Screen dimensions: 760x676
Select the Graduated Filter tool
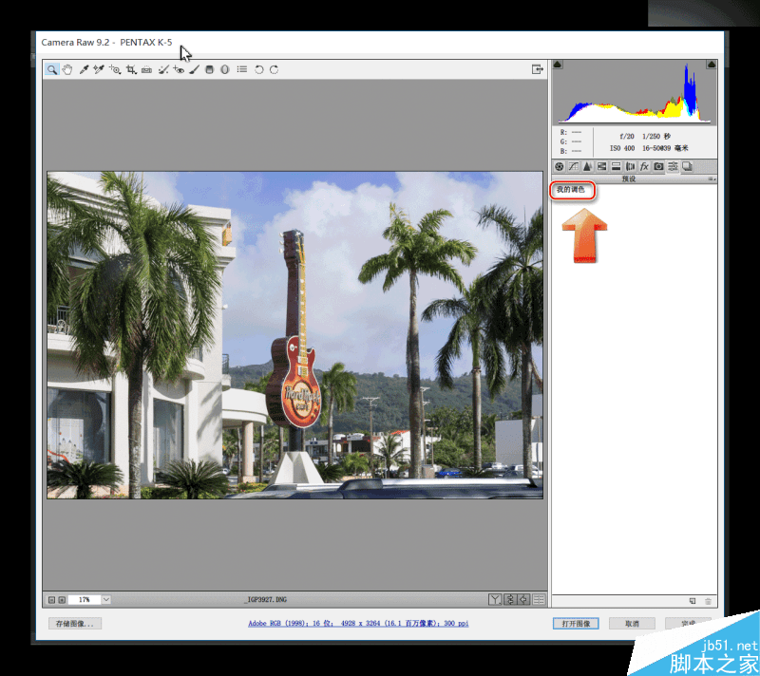pyautogui.click(x=209, y=69)
